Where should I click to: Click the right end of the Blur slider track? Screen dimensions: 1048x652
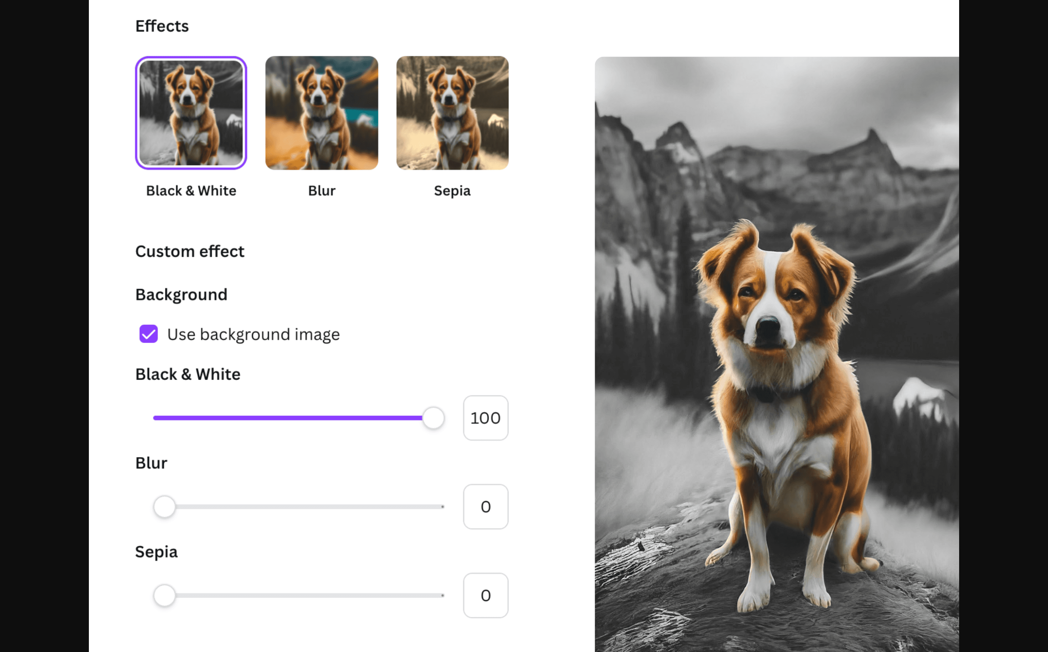click(x=443, y=507)
